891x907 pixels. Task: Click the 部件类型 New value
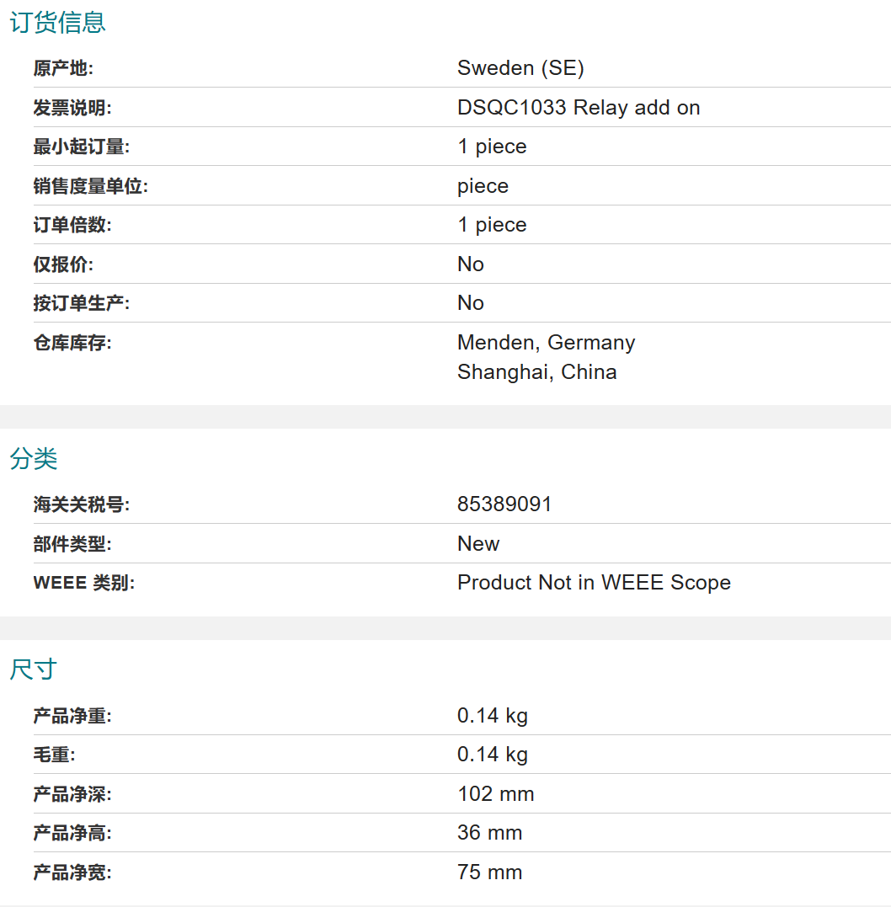(x=478, y=544)
